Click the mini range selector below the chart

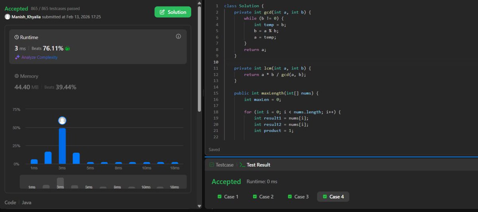[x=103, y=182]
